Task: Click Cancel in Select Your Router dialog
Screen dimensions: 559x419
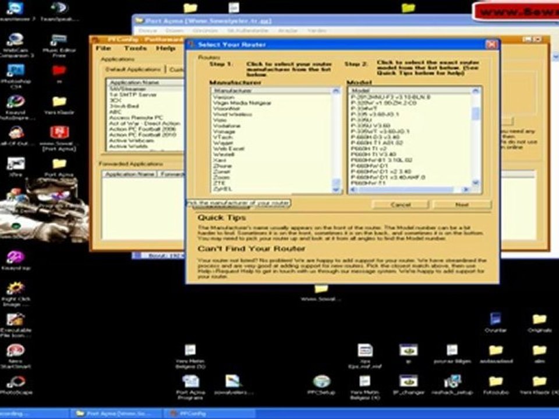Action: (x=401, y=204)
